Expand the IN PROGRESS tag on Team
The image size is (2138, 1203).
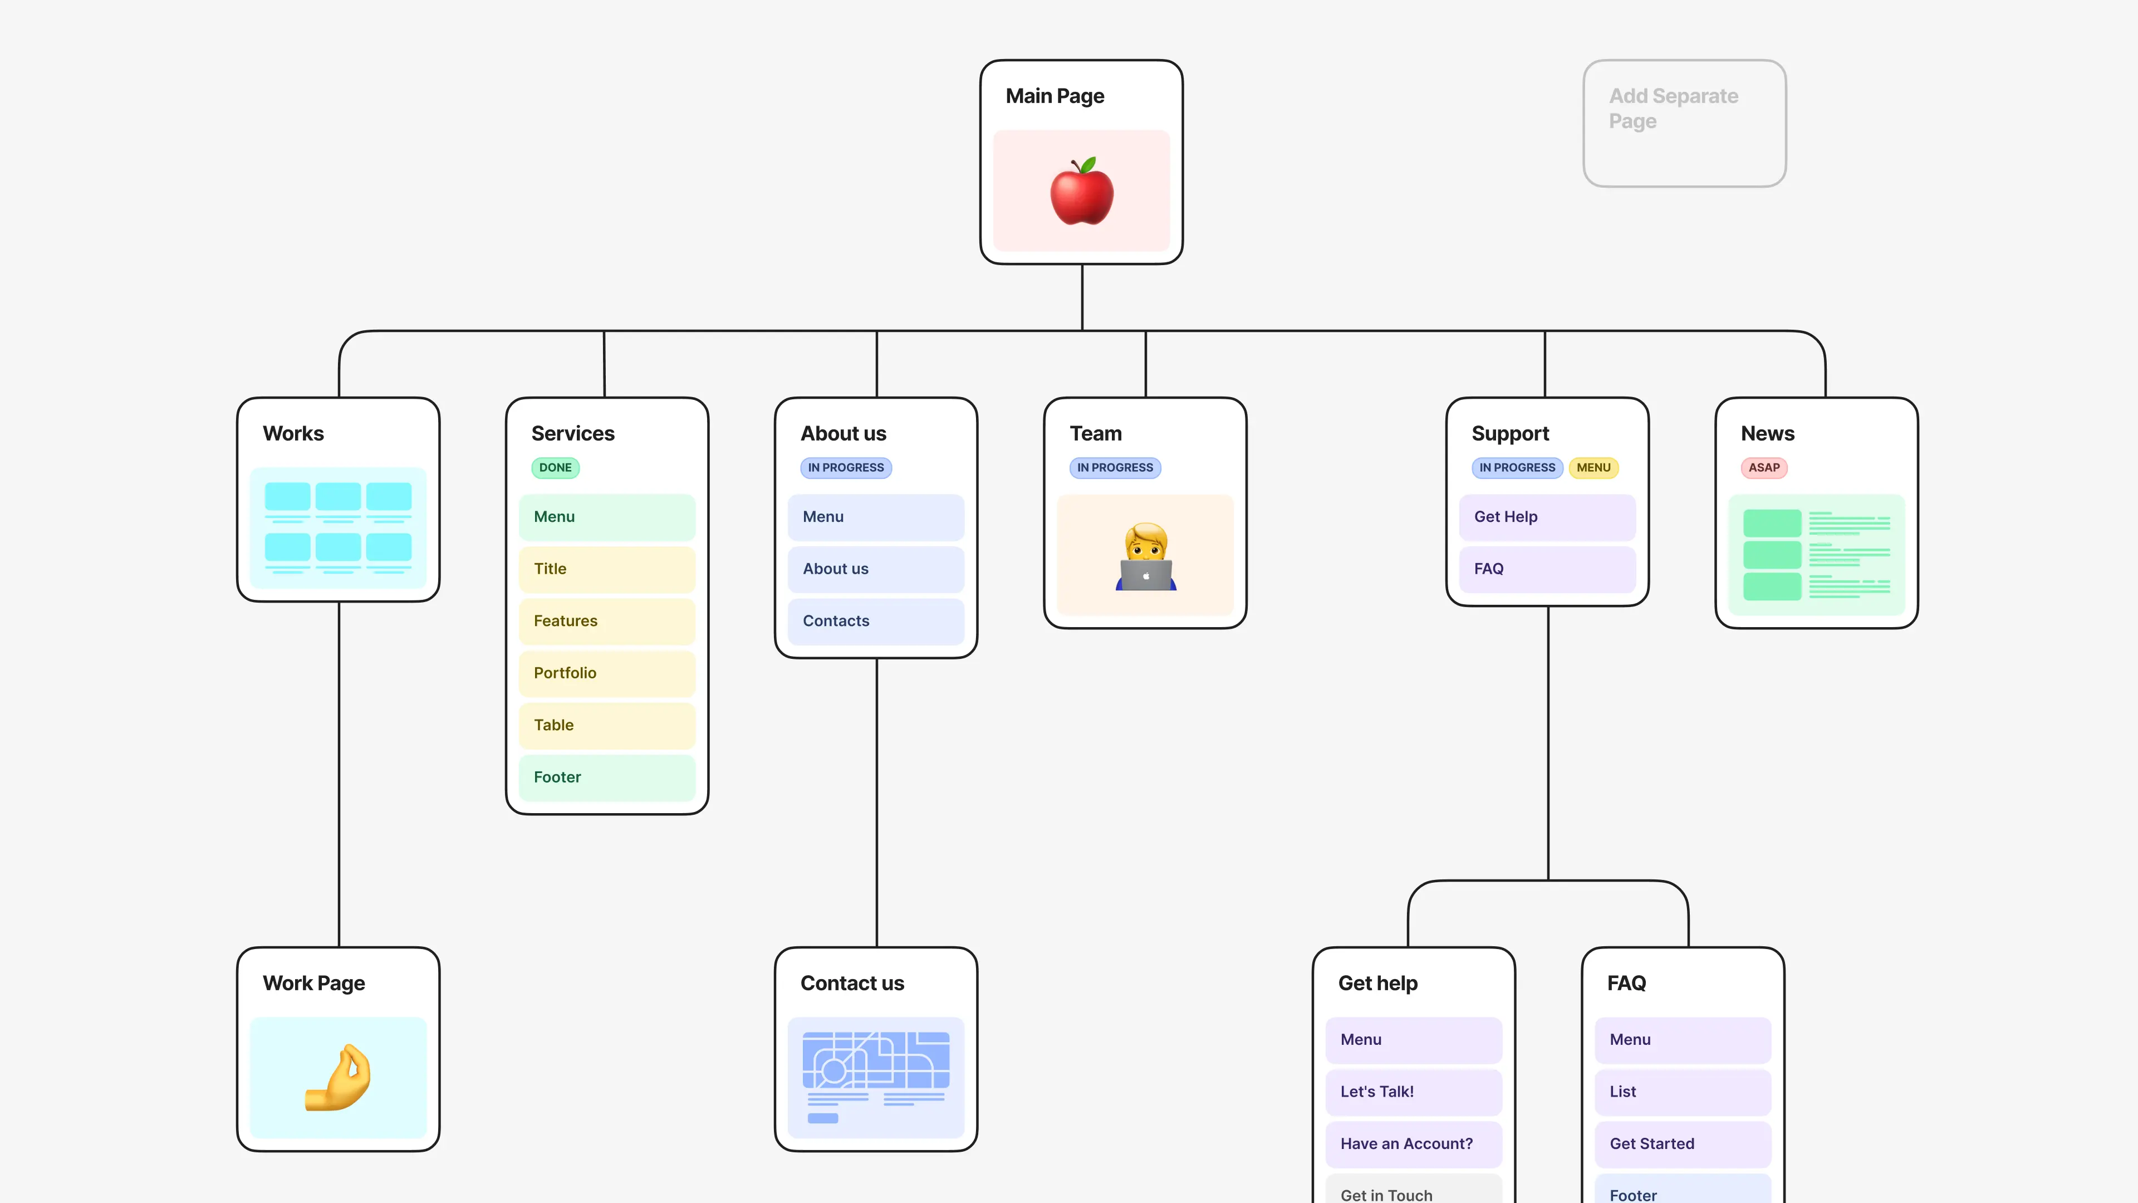pos(1115,467)
